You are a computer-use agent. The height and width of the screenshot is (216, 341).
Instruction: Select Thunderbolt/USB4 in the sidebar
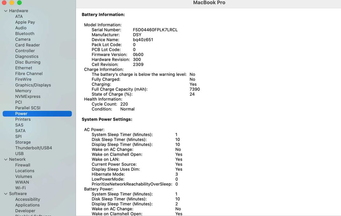33,148
